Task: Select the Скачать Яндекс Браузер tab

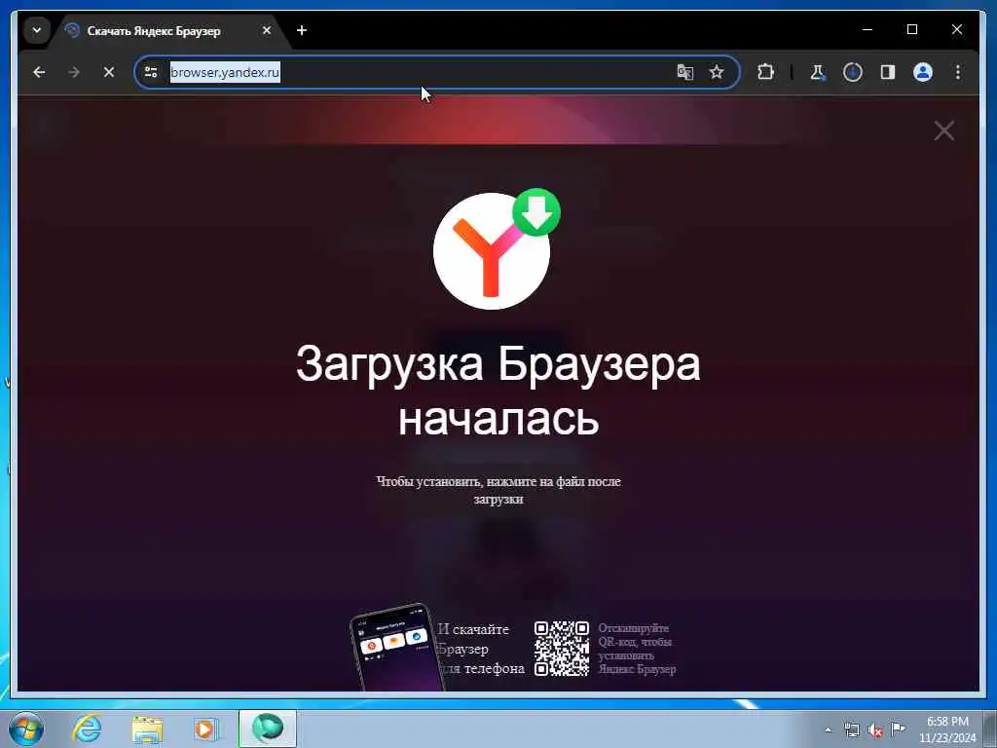Action: point(154,30)
